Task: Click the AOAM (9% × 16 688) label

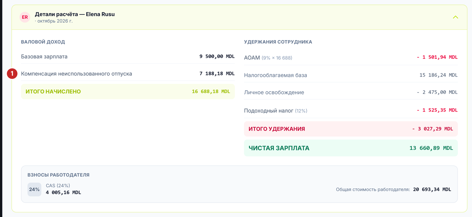Action: tap(268, 58)
